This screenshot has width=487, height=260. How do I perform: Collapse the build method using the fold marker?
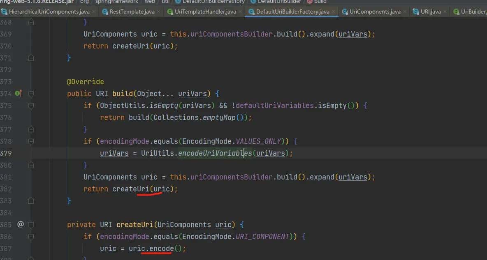31,93
